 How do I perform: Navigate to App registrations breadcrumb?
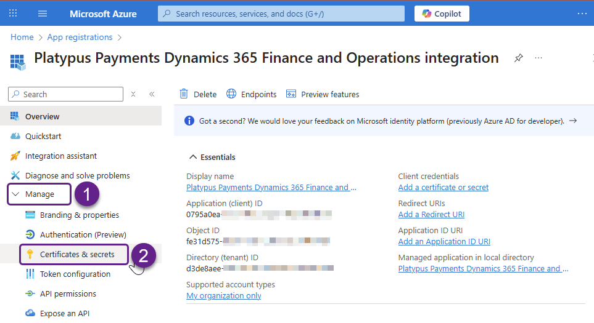tap(79, 37)
